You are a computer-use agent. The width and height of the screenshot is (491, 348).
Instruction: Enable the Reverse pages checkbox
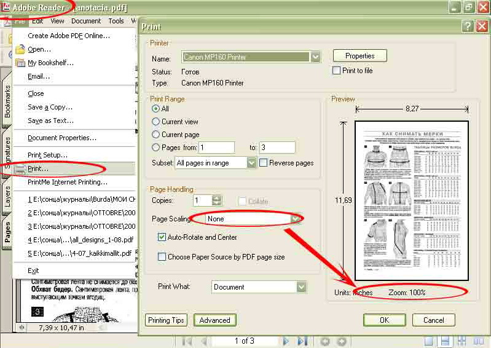pyautogui.click(x=264, y=163)
